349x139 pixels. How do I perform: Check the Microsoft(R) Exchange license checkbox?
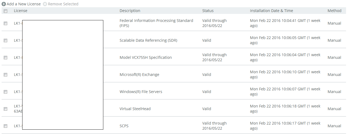coord(5,75)
